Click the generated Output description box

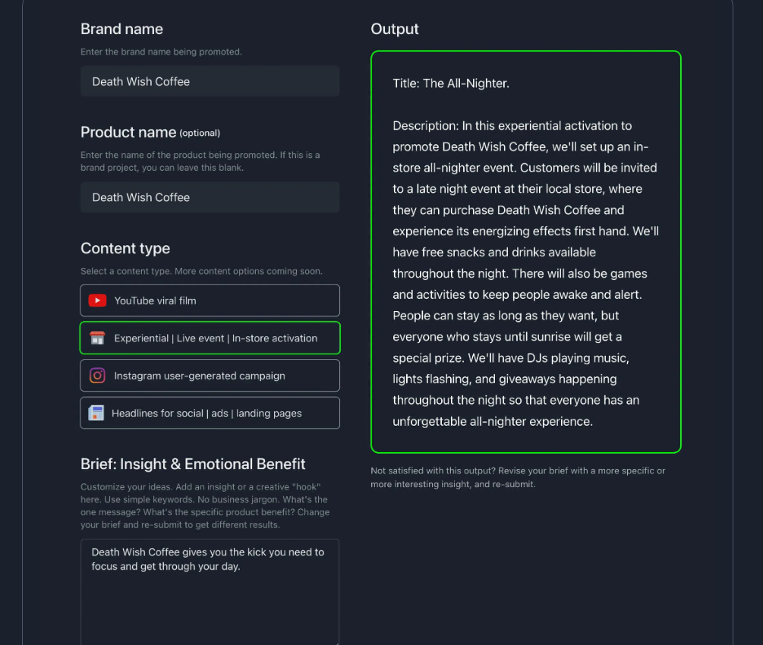525,252
